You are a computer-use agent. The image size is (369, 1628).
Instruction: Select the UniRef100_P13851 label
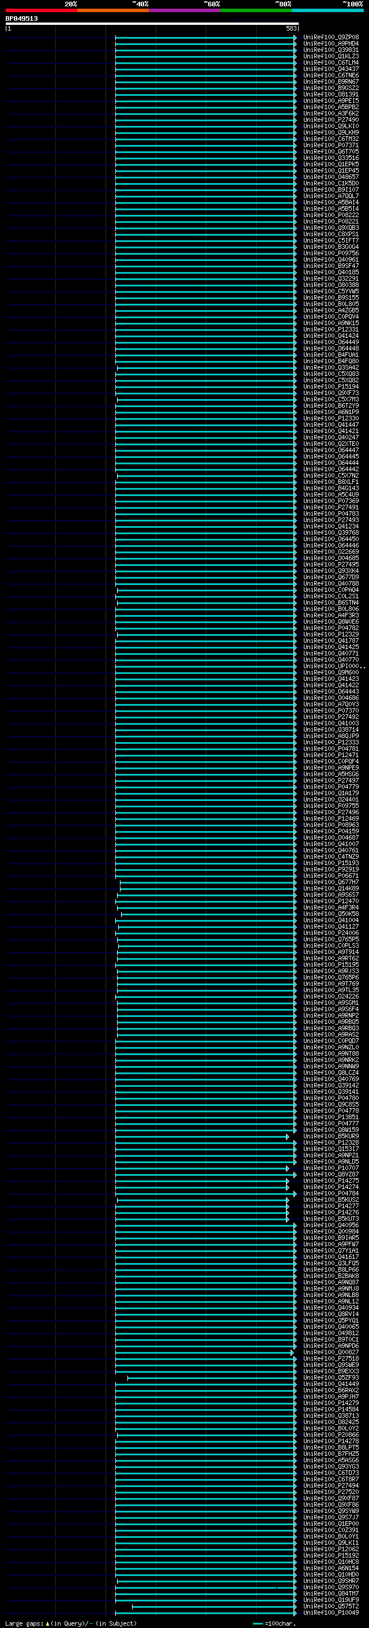[330, 1117]
